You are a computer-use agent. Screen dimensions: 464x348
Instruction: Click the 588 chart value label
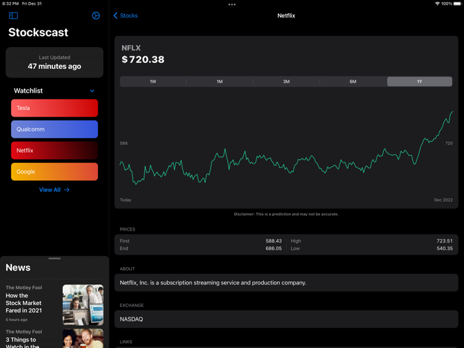[x=124, y=143]
